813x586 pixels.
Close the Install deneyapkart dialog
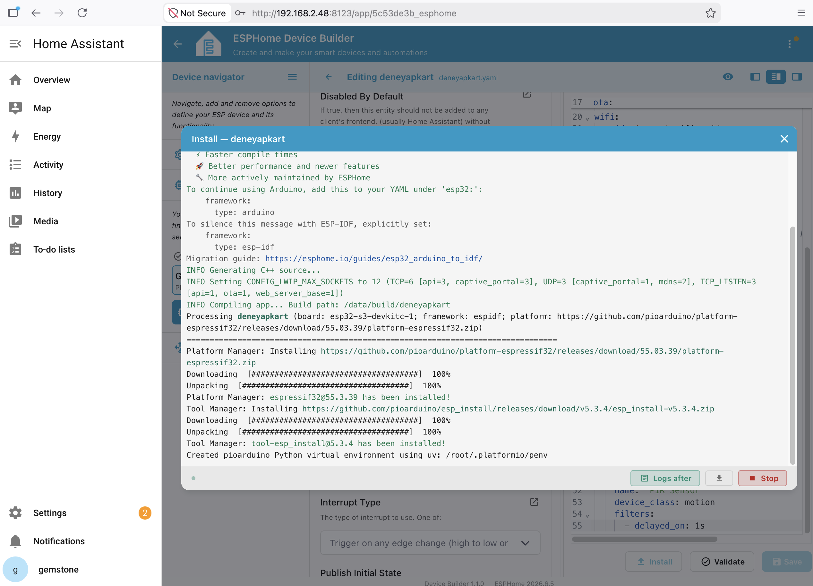tap(784, 139)
